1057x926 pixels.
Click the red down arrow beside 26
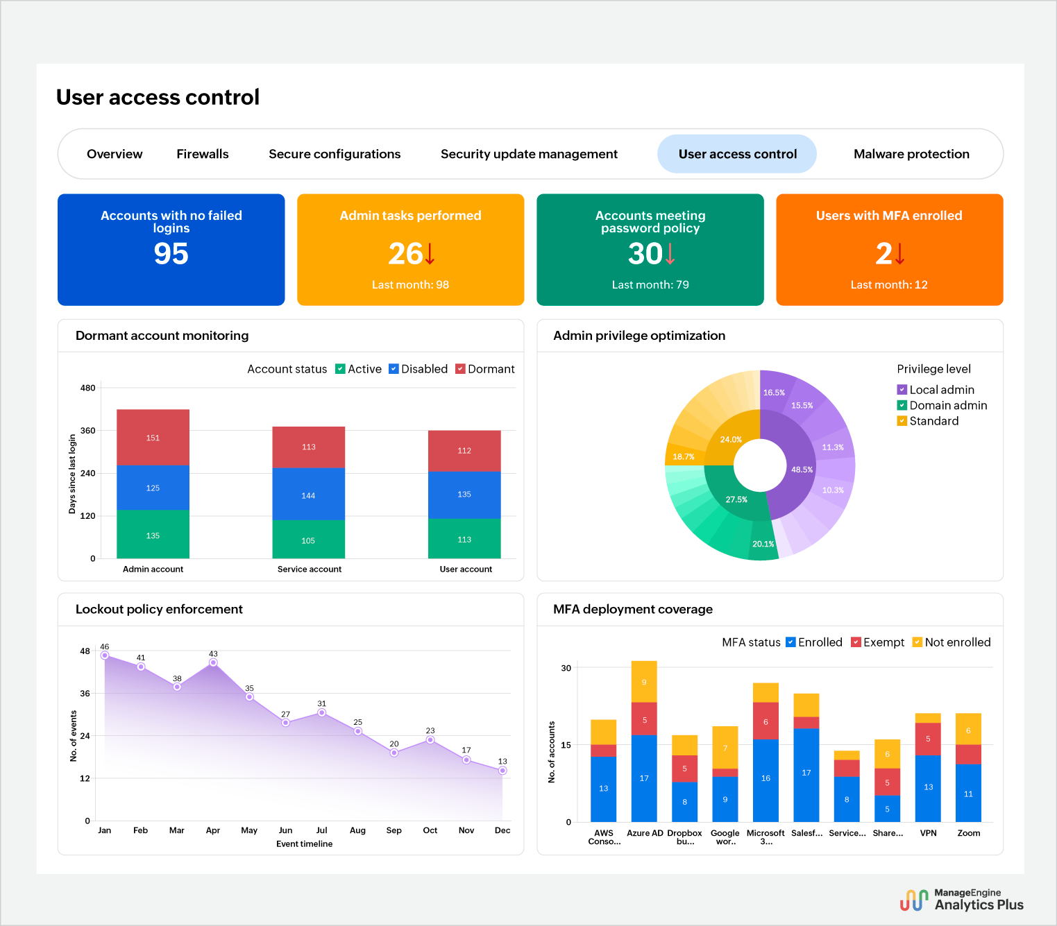click(430, 254)
